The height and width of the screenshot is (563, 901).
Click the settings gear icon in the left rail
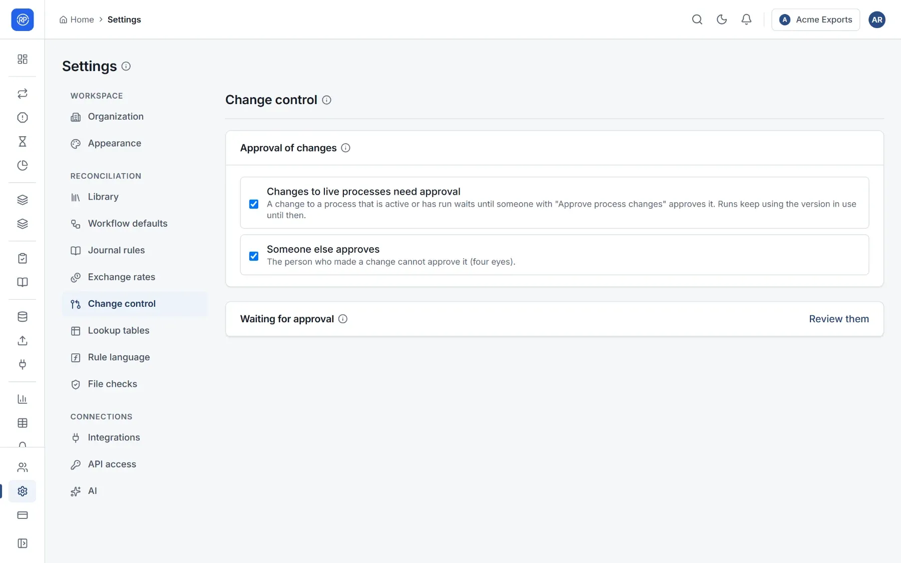tap(22, 491)
